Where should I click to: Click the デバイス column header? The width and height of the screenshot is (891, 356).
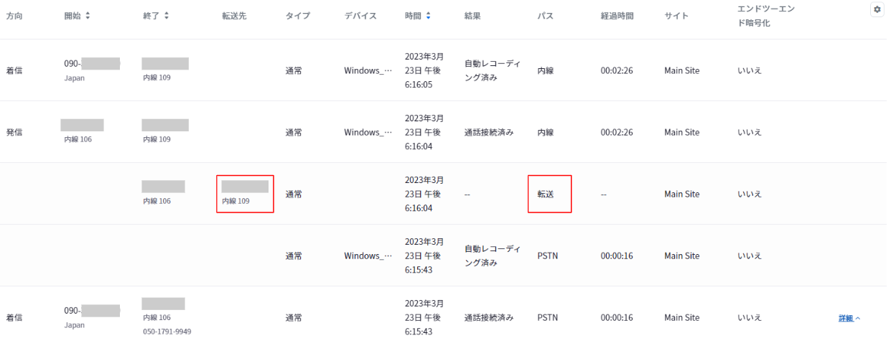pos(360,16)
